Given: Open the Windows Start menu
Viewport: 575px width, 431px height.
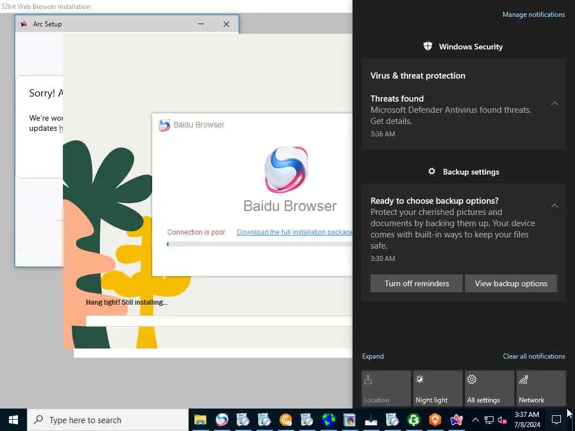Looking at the screenshot, I should click(13, 420).
